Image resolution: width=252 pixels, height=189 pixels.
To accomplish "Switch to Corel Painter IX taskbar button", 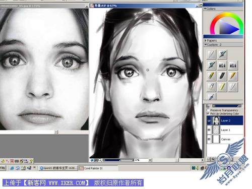I will pyautogui.click(x=98, y=168).
